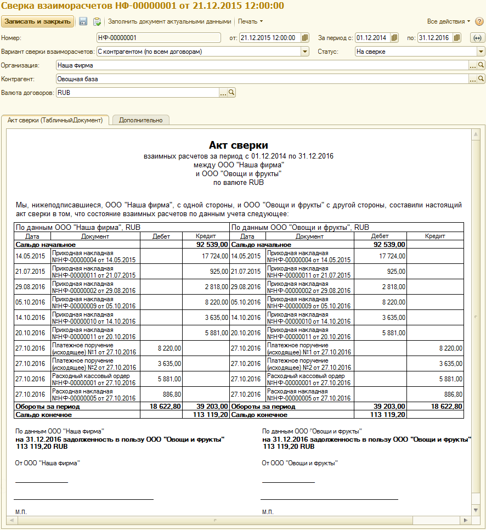The width and height of the screenshot is (486, 530).
Task: Click ellipsis button in the Контрагент field
Action: click(472, 80)
